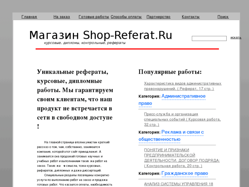
Task: Go to На заказ page
Action: click(62, 17)
